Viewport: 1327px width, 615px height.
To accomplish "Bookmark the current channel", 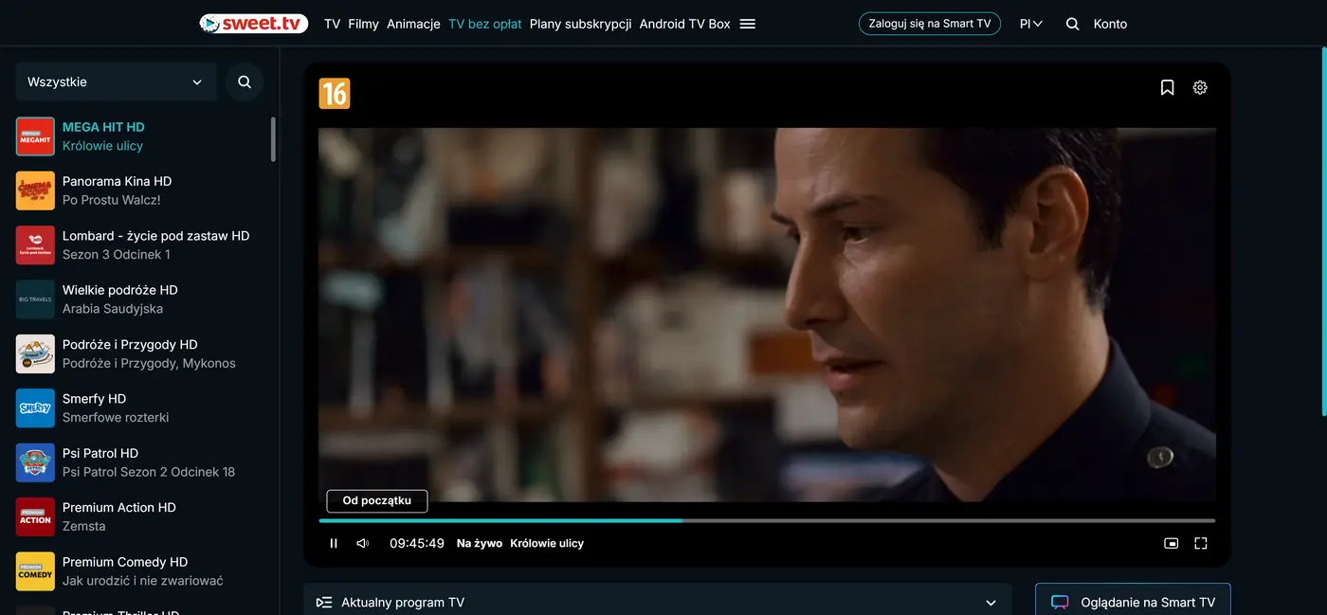I will pos(1168,87).
